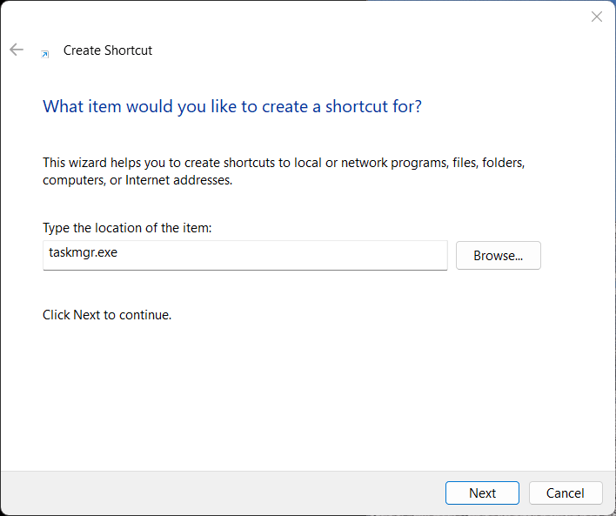This screenshot has height=516, width=616.
Task: Click the gray footer bar left of Next
Action: [x=218, y=493]
